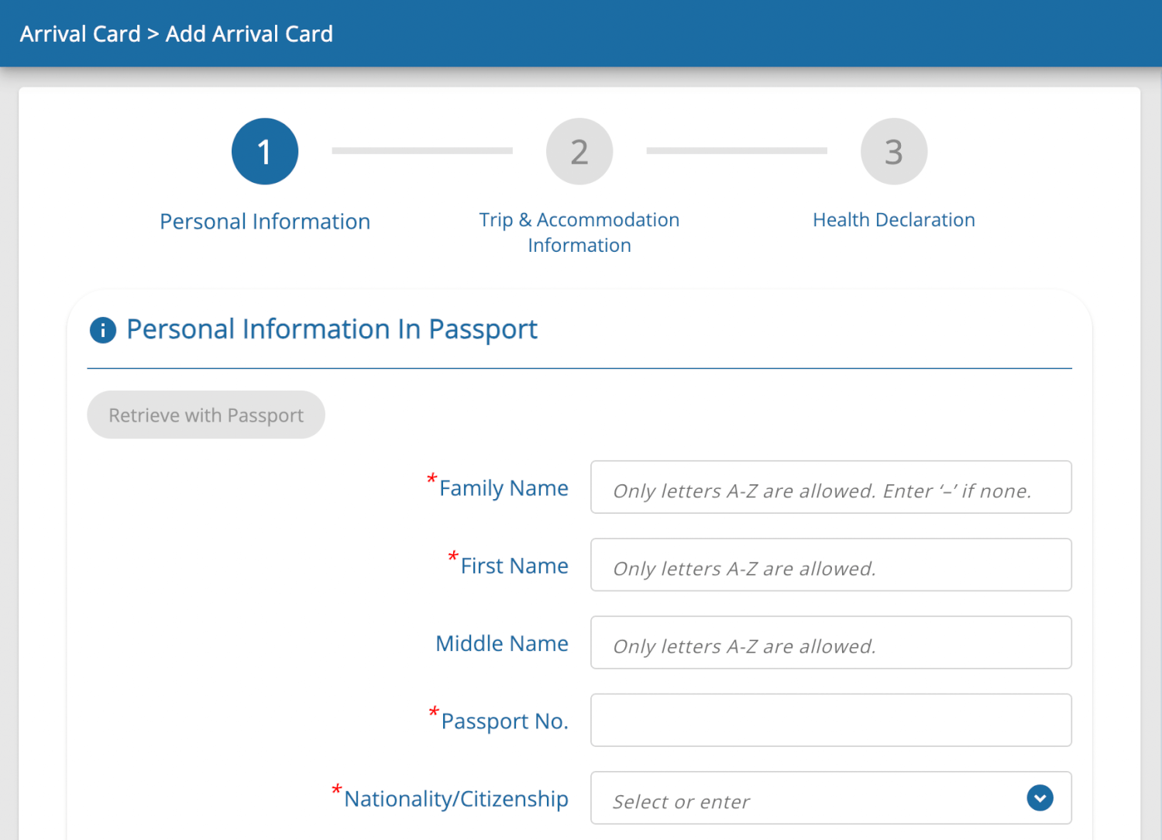
Task: Select the Personal Information step label
Action: coord(265,222)
